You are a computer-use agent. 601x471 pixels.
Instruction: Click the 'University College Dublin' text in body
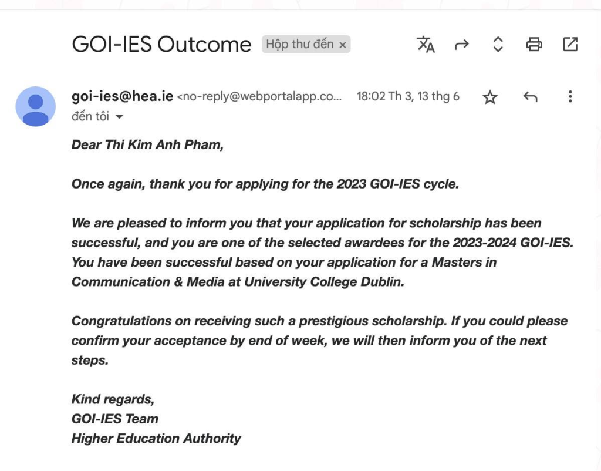click(324, 282)
